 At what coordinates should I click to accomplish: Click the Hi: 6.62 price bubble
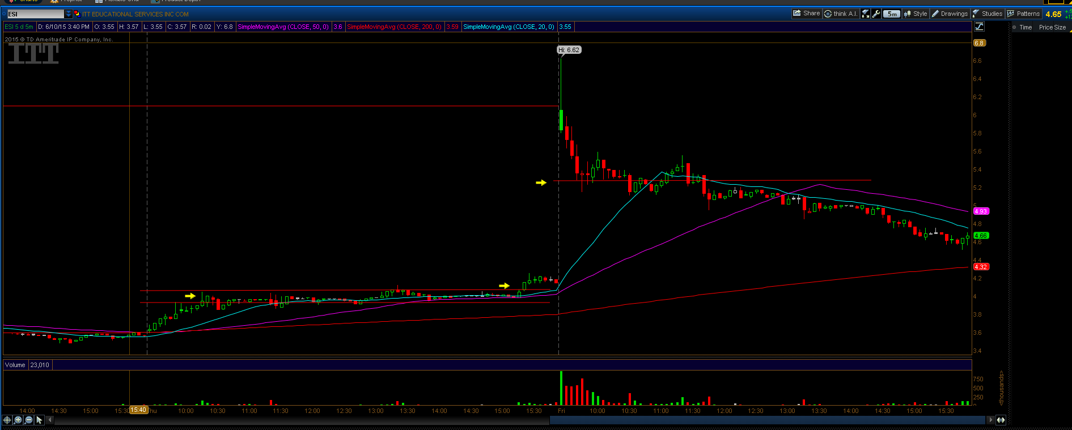click(569, 50)
